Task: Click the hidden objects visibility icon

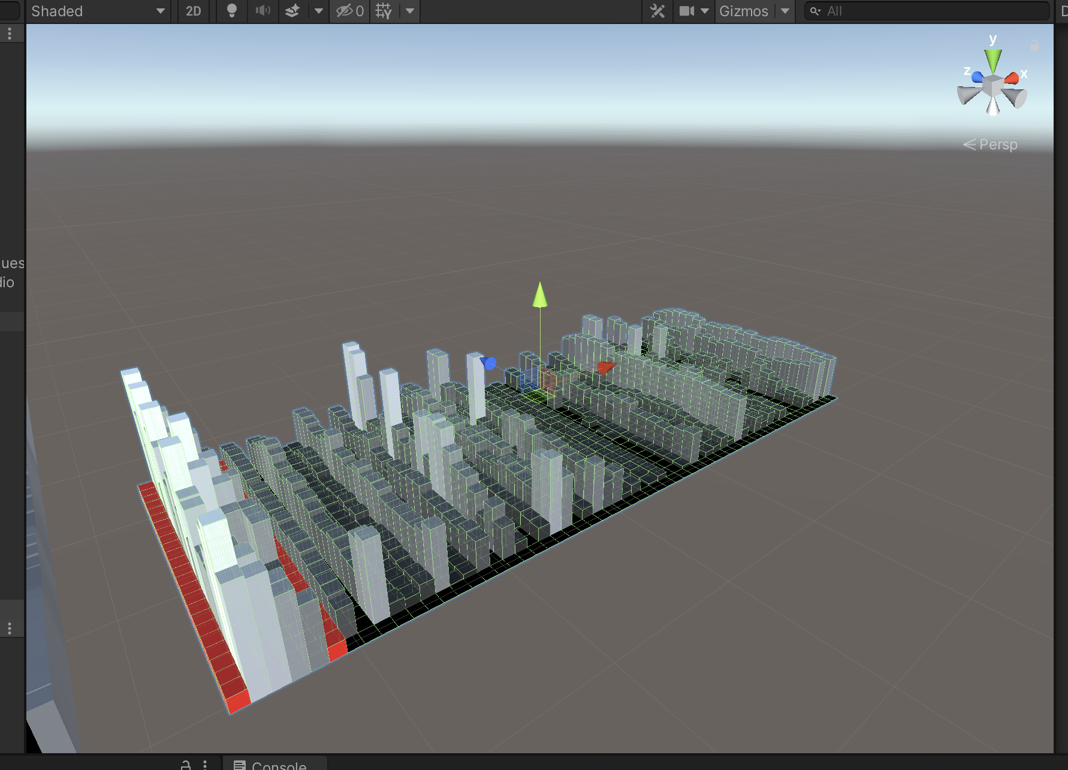Action: 349,11
